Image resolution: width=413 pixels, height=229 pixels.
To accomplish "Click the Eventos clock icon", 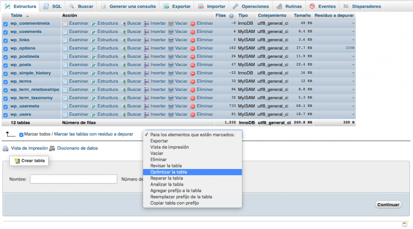I will pyautogui.click(x=312, y=6).
